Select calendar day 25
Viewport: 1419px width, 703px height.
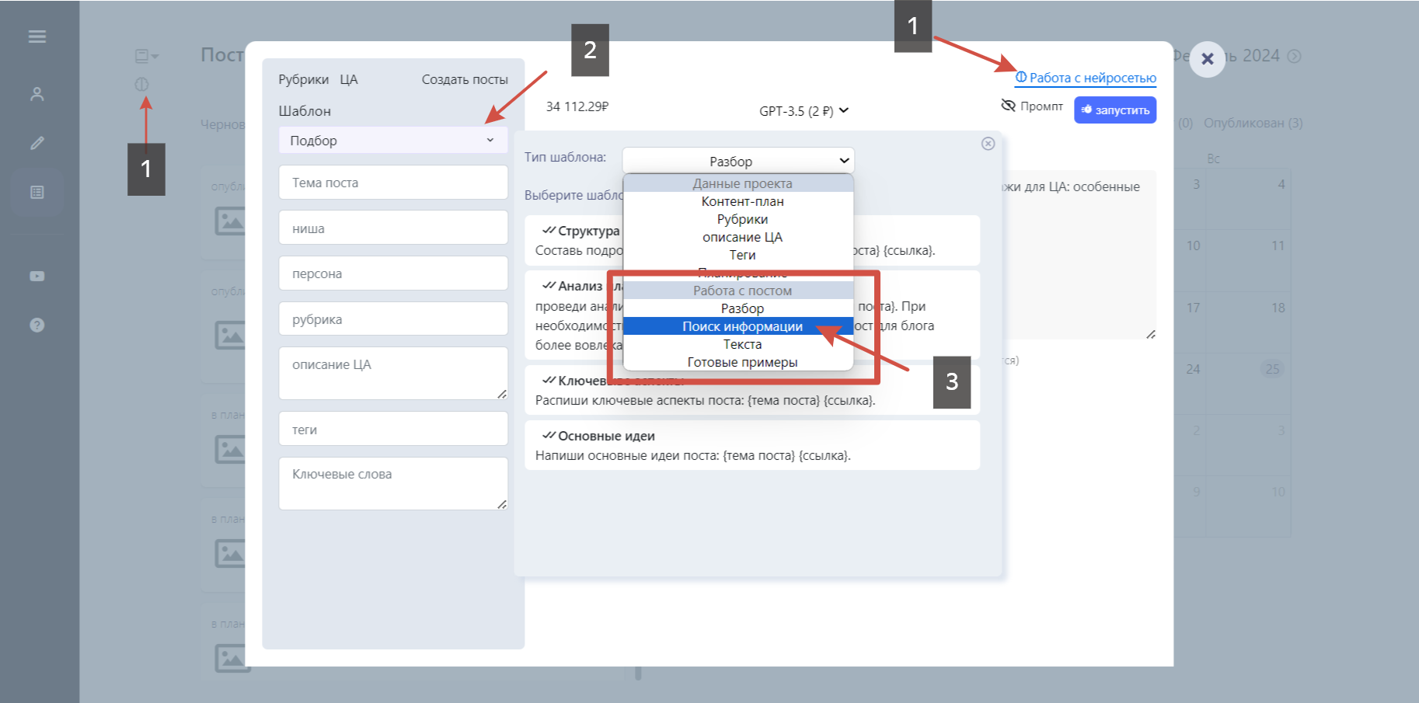point(1272,369)
